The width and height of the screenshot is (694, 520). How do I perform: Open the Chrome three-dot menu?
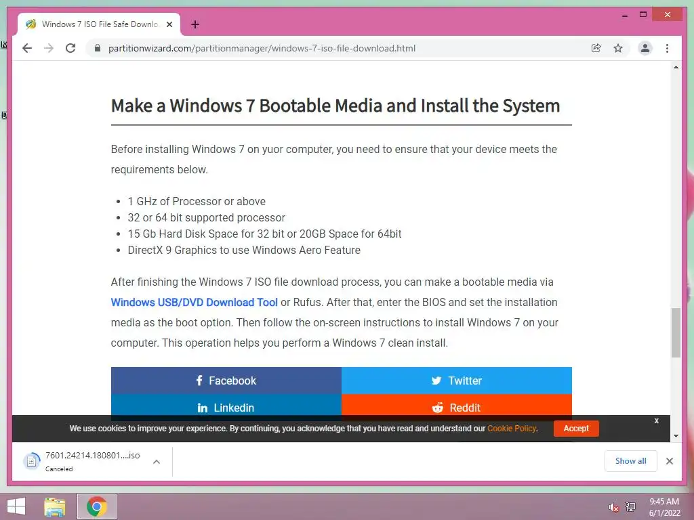click(x=667, y=48)
